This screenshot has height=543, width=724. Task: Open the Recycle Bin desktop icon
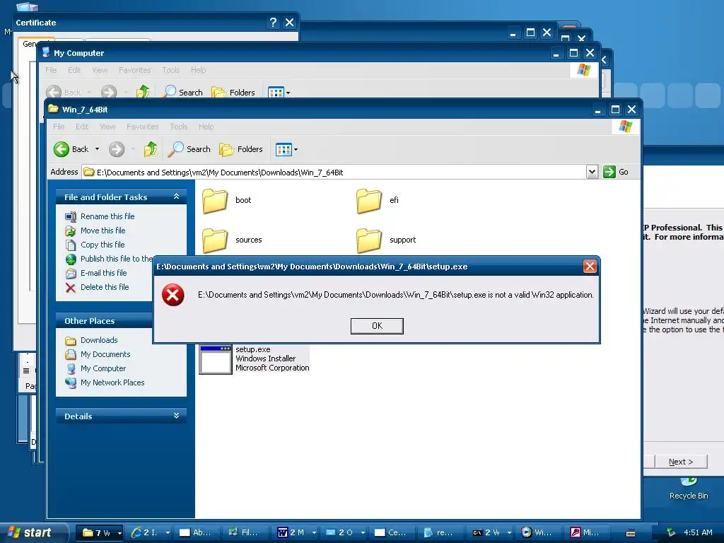pyautogui.click(x=689, y=489)
